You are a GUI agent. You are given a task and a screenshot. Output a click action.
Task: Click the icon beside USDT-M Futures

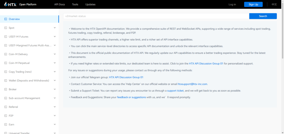click(6, 37)
